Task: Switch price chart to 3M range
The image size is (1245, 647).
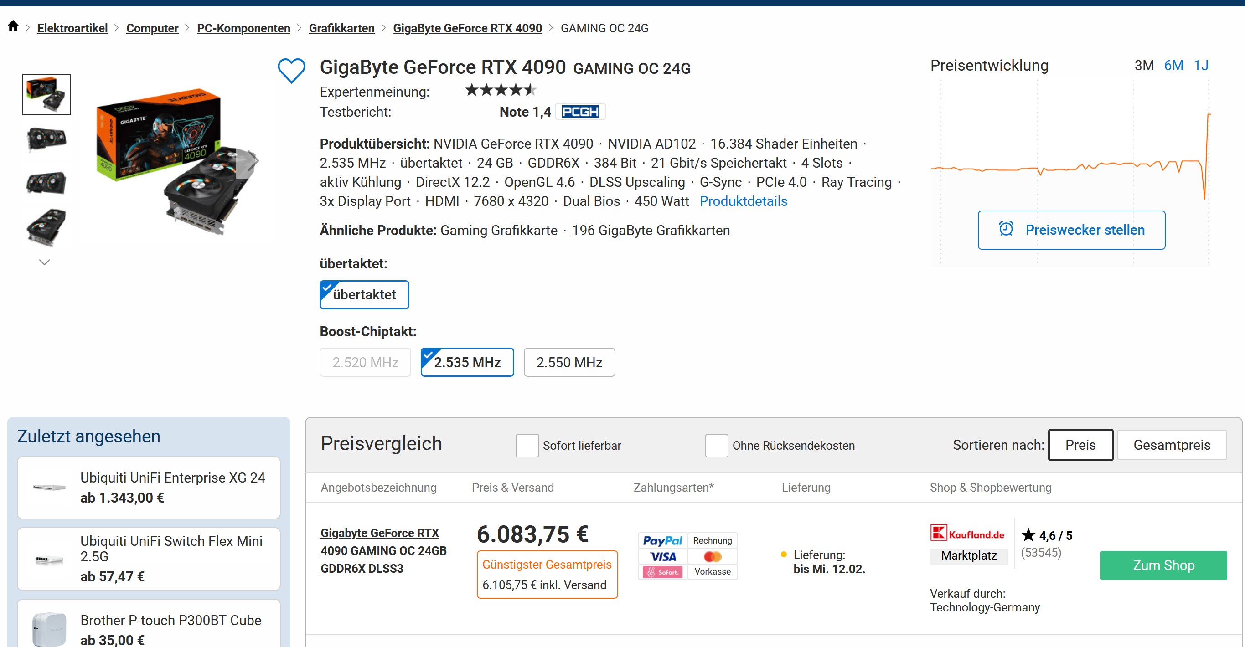Action: [1144, 65]
